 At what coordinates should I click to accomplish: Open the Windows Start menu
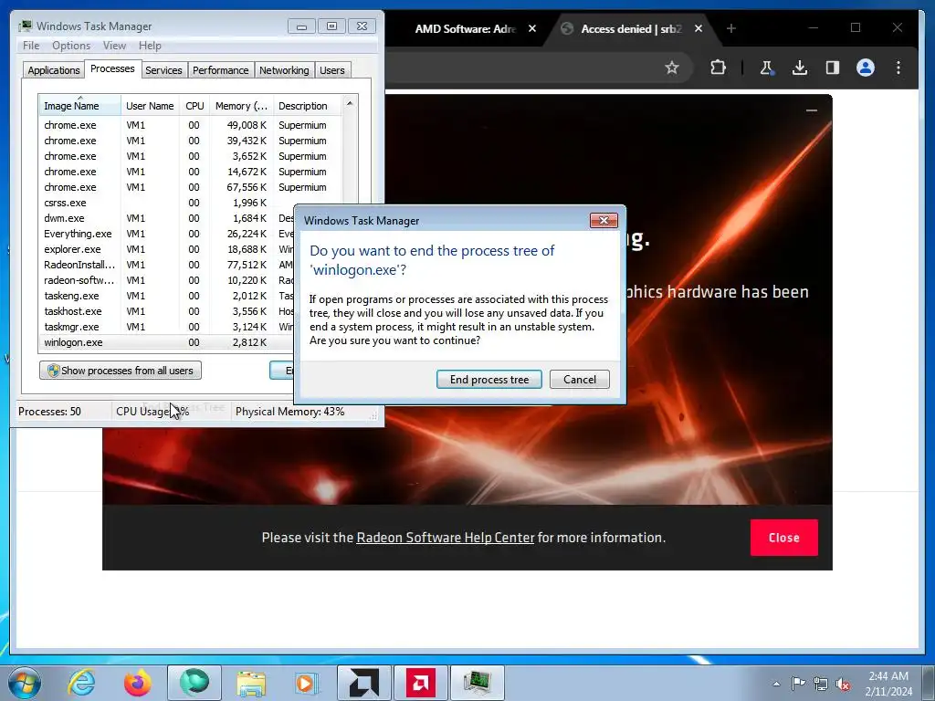click(24, 683)
